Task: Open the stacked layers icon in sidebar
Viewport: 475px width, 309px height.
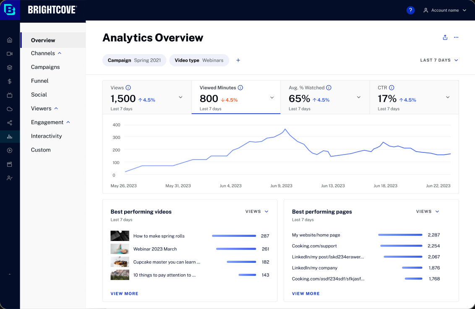Action: tap(10, 68)
